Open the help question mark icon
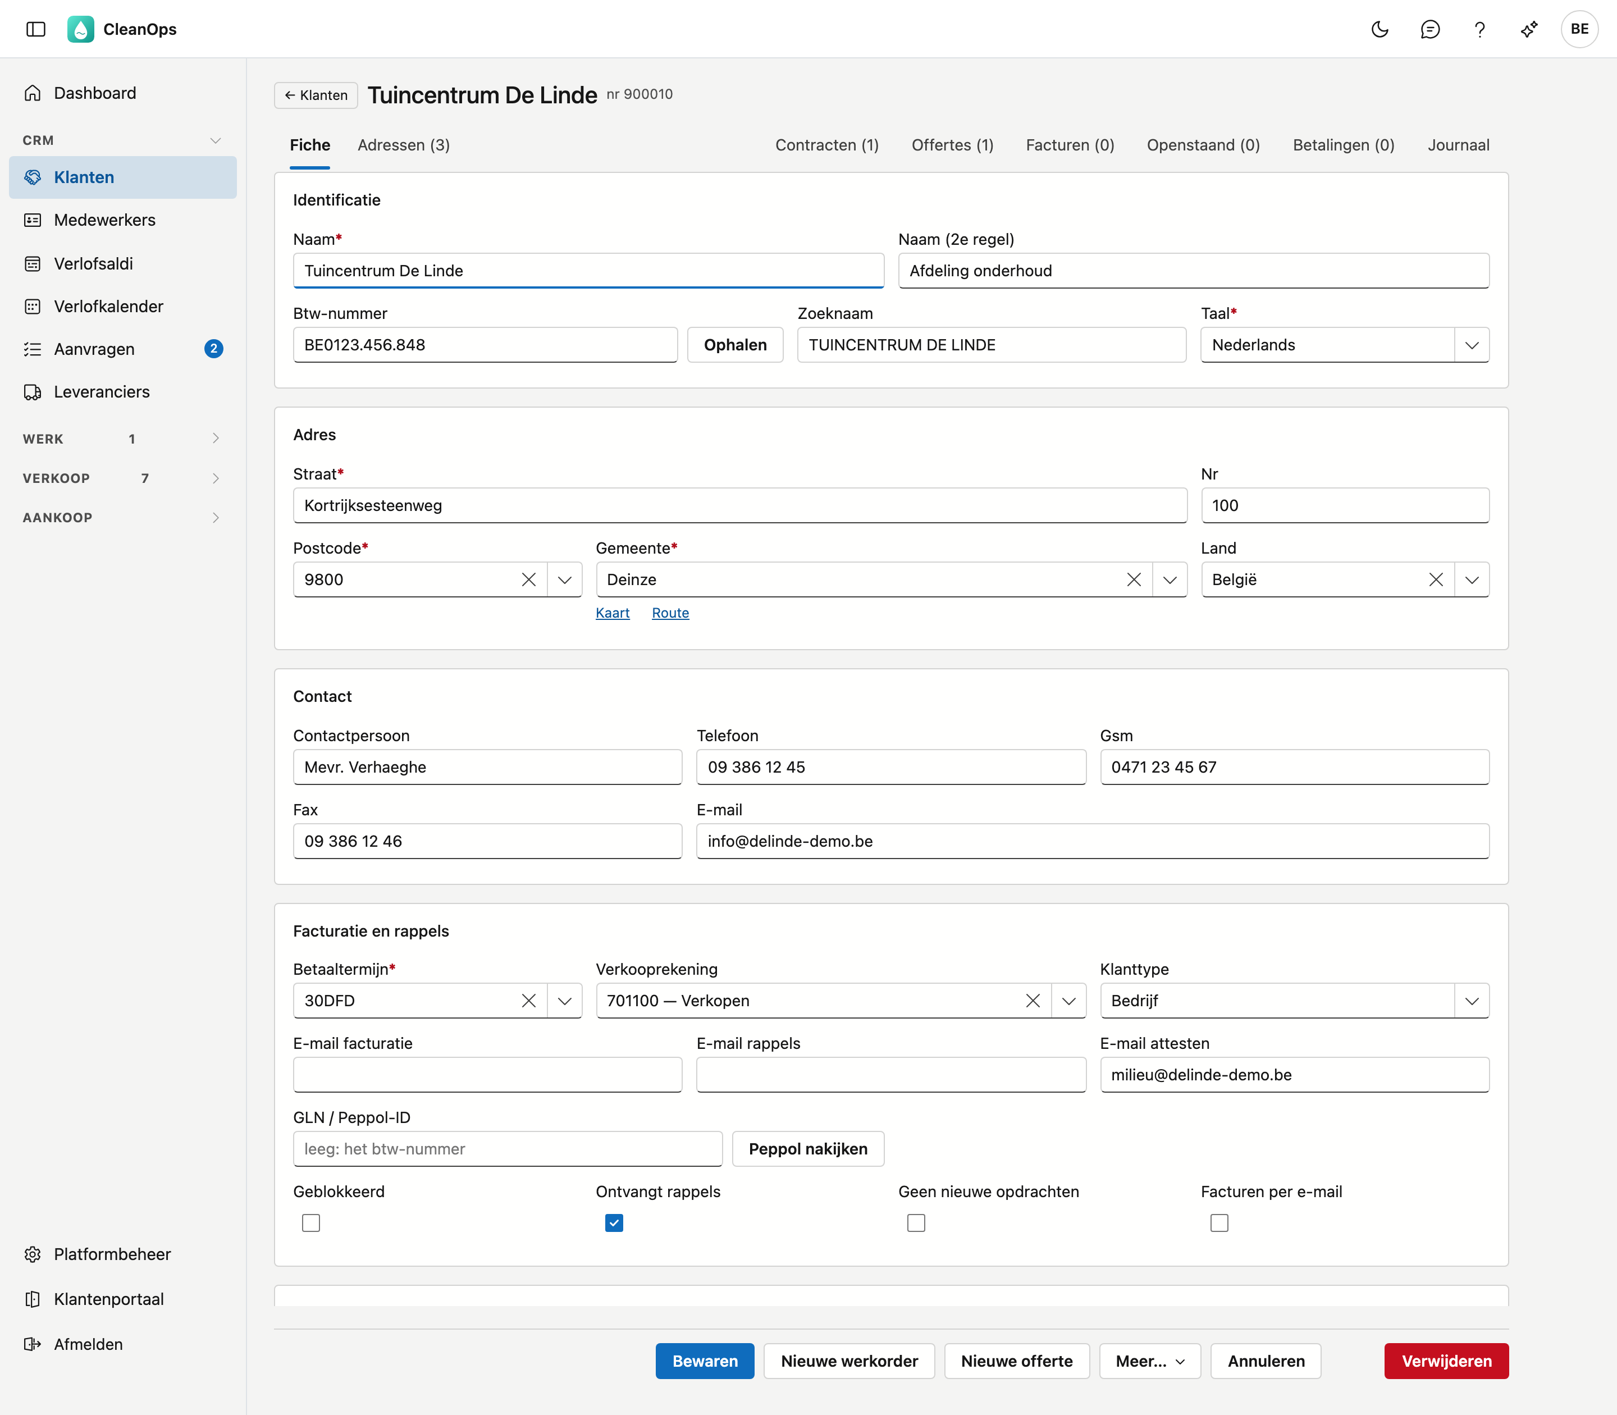 (1479, 29)
